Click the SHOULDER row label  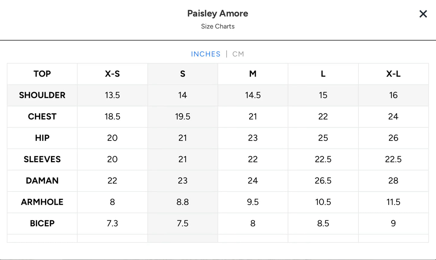pos(42,95)
